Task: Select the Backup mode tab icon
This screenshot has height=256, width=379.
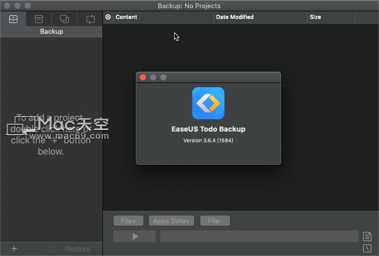Action: click(x=13, y=19)
